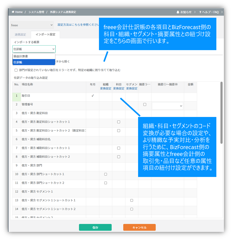The width and height of the screenshot is (232, 240).
Task: Go to the Home breadcrumb
Action: tap(17, 12)
